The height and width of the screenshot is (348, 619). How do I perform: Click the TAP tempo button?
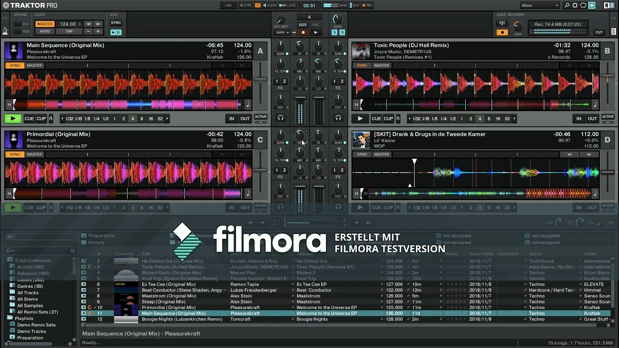pyautogui.click(x=69, y=31)
